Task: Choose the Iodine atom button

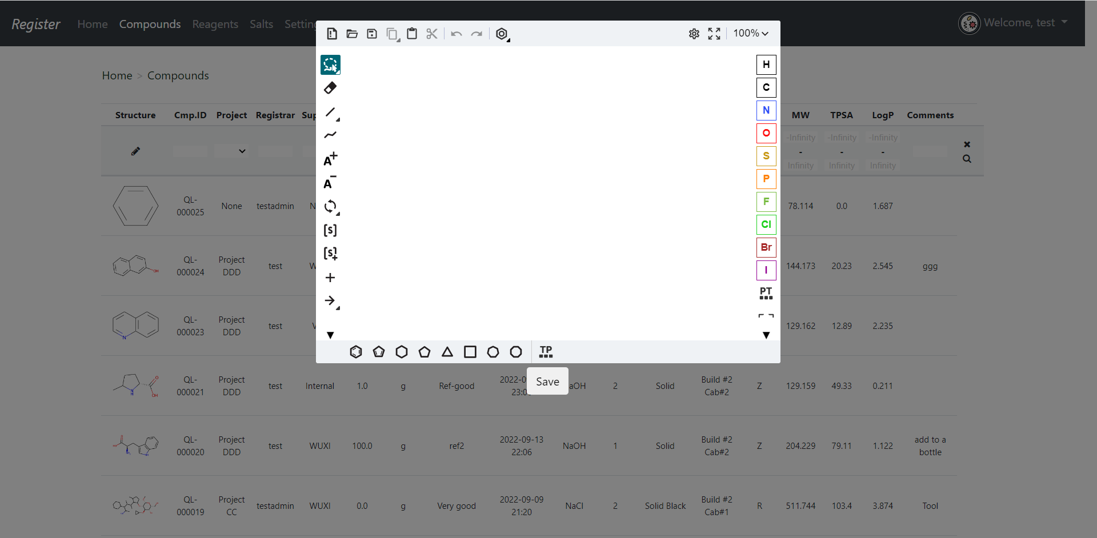Action: click(x=766, y=270)
